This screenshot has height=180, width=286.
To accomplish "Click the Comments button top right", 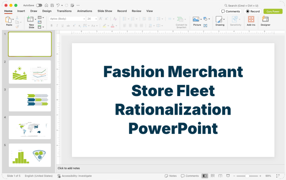I will coord(231,11).
